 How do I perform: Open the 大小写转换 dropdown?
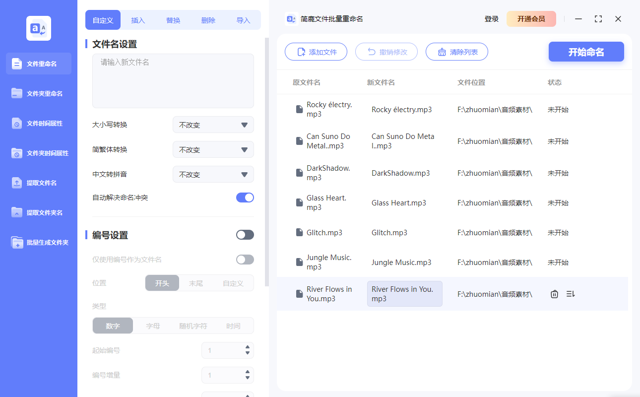click(213, 125)
